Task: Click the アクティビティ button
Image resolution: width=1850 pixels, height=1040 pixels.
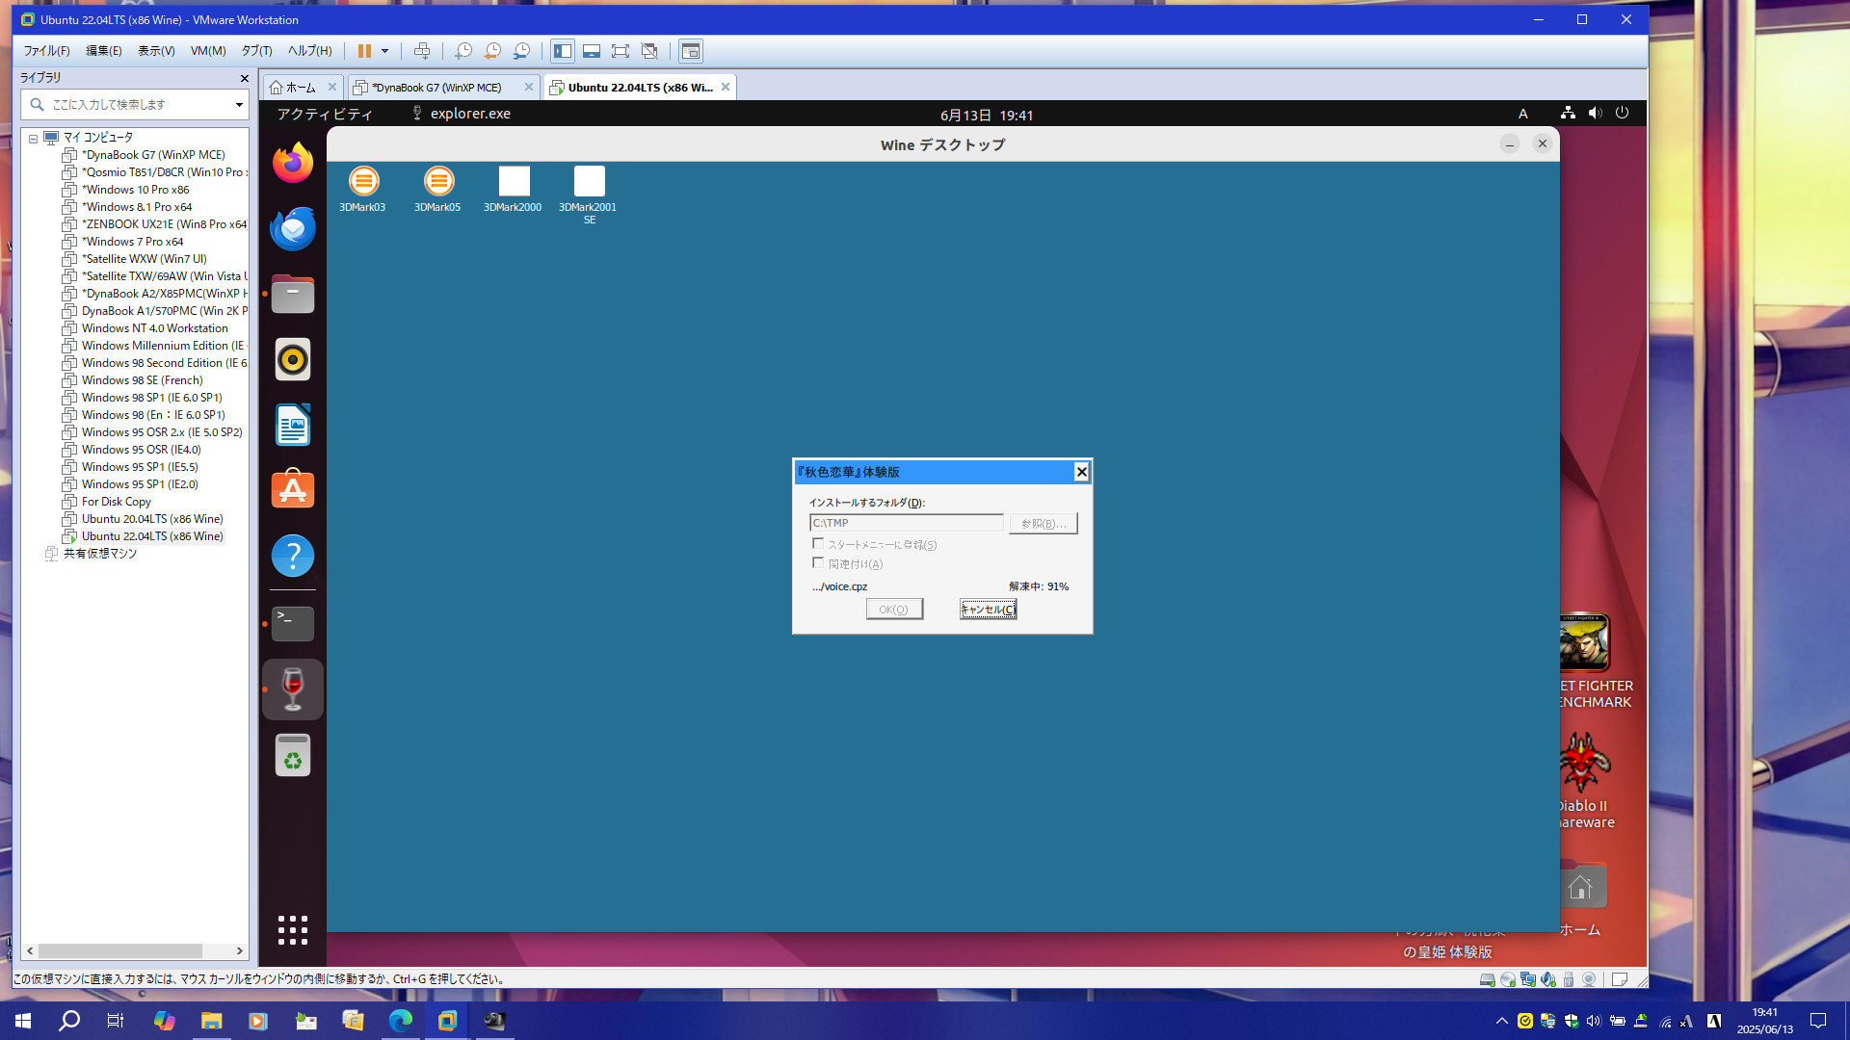Action: pyautogui.click(x=325, y=114)
